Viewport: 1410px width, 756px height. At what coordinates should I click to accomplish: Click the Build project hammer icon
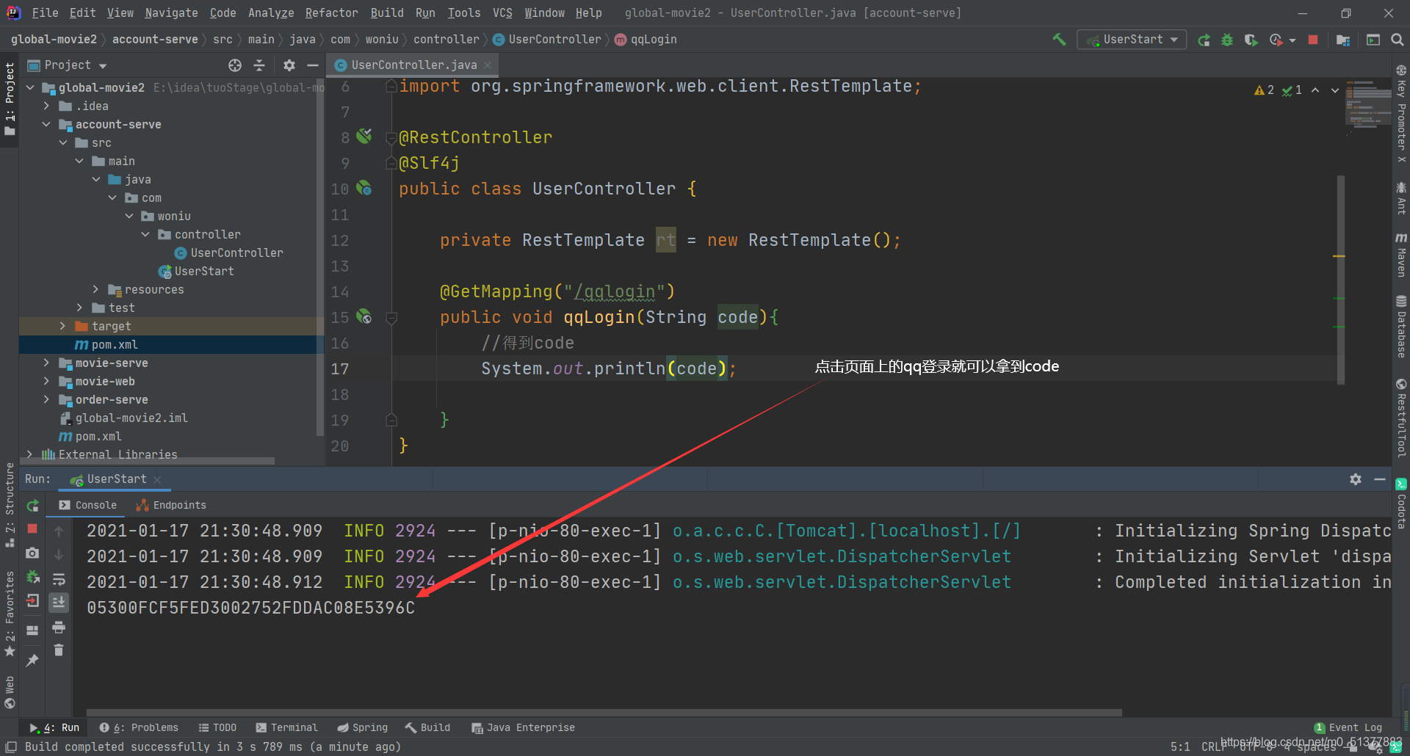click(x=1059, y=40)
